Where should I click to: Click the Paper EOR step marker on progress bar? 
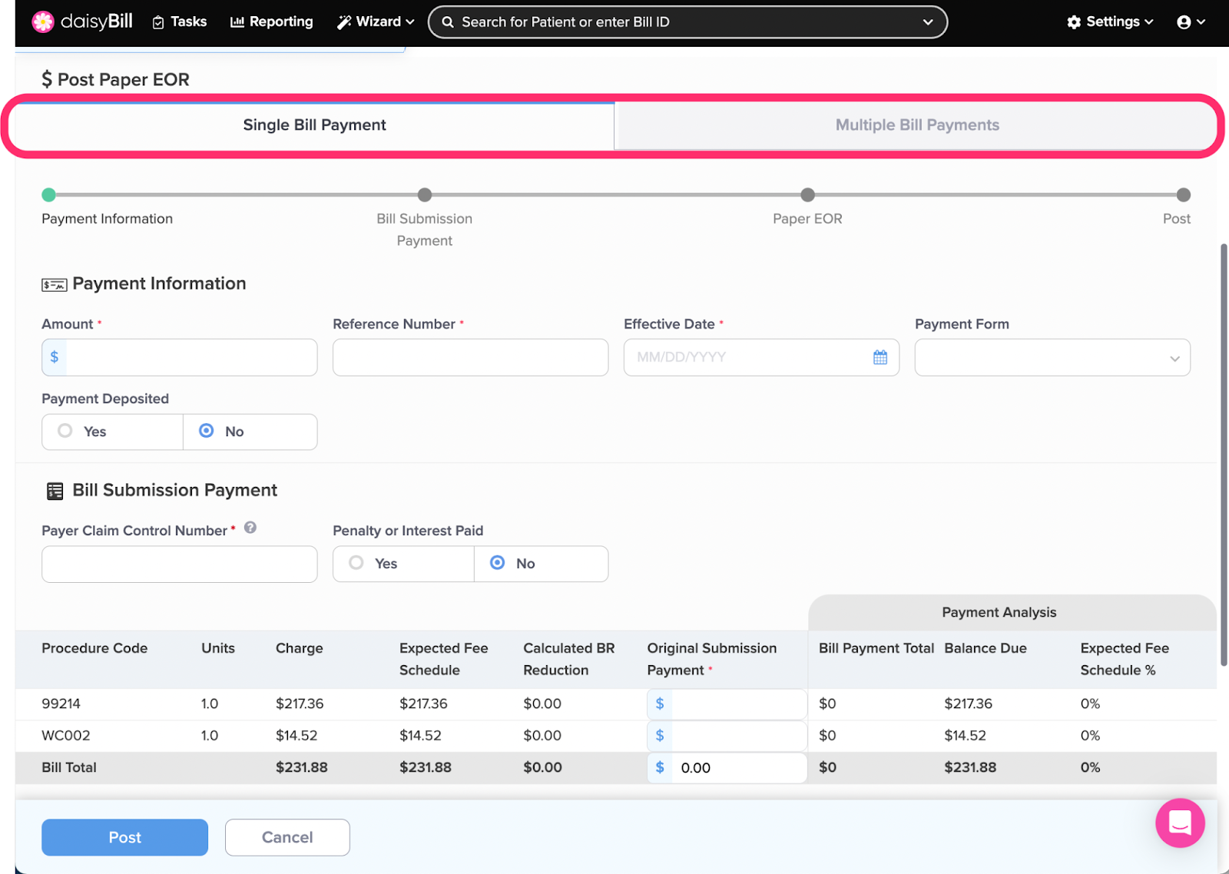click(807, 195)
